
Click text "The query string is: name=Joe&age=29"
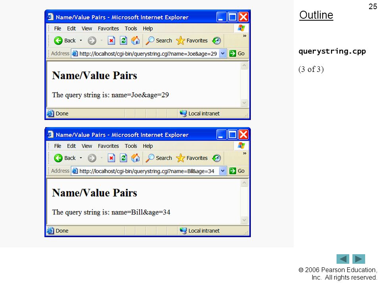tap(110, 95)
